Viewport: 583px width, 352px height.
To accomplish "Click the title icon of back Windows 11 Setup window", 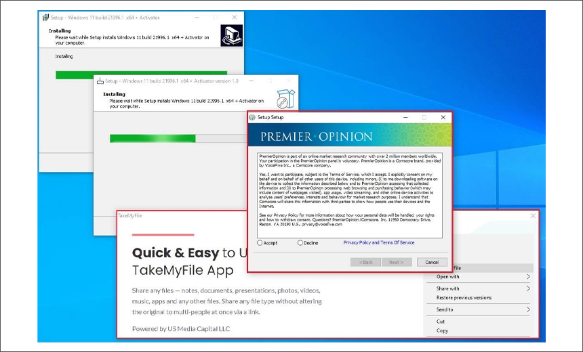I will point(45,17).
